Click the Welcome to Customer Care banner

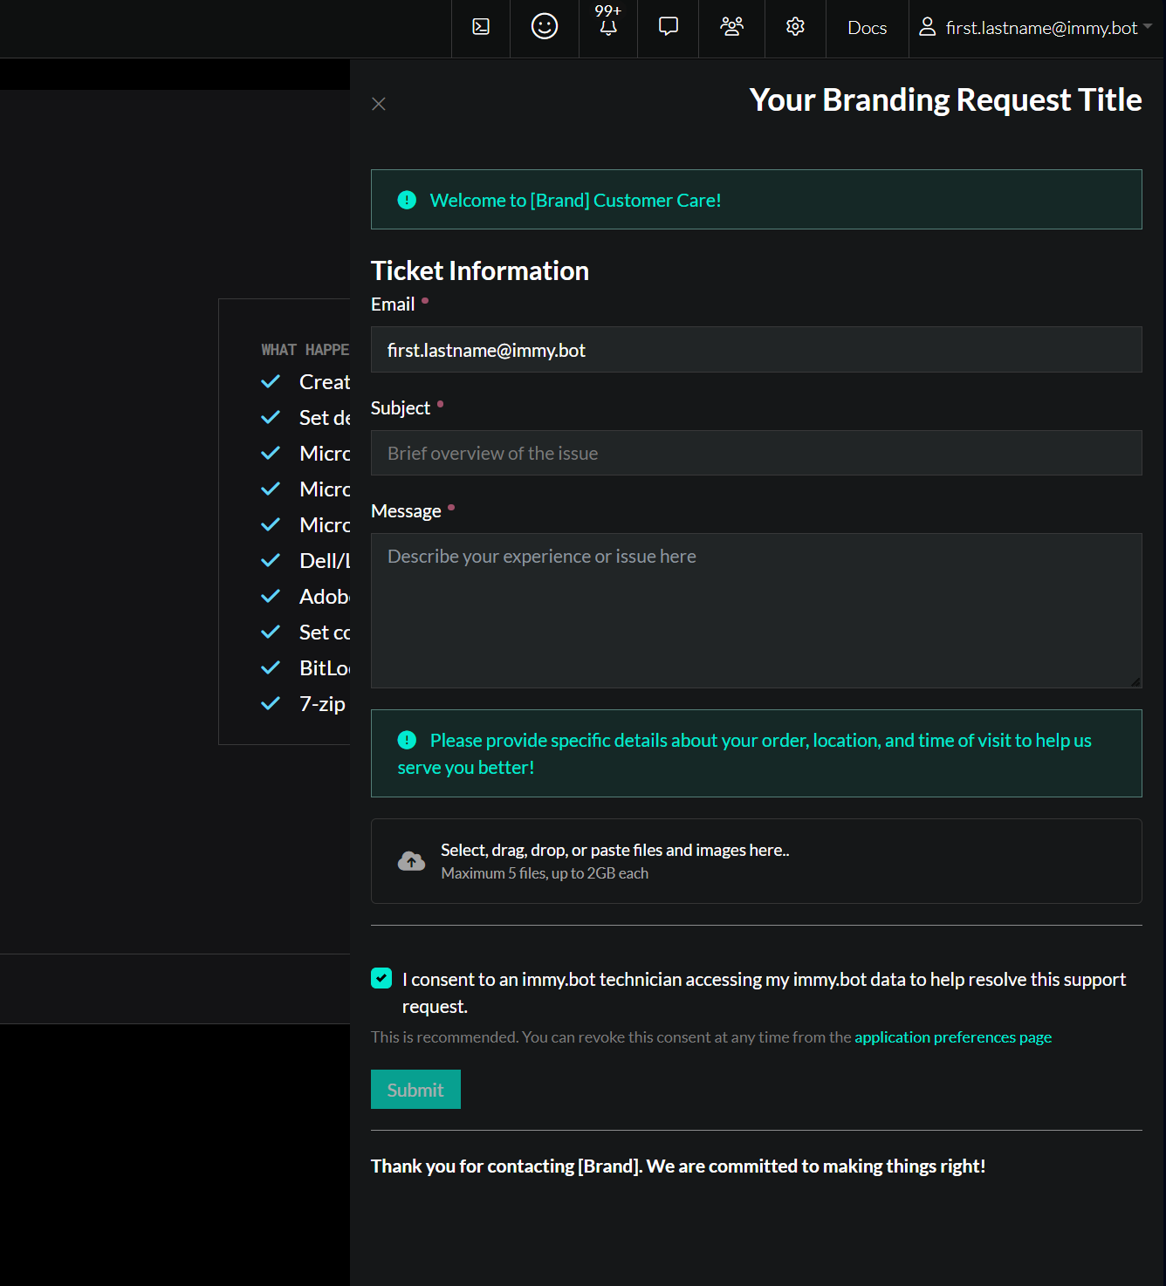[x=756, y=200]
